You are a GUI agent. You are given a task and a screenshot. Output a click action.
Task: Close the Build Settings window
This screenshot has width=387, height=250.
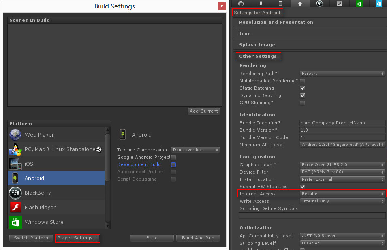tap(222, 6)
